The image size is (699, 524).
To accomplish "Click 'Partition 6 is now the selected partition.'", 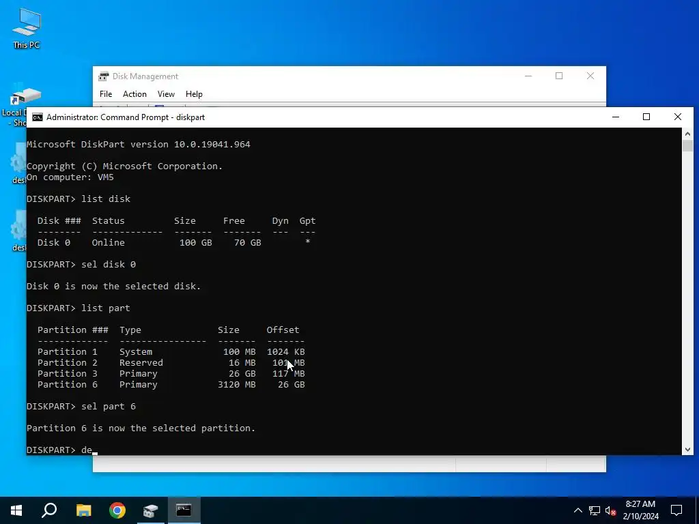I will tap(141, 428).
